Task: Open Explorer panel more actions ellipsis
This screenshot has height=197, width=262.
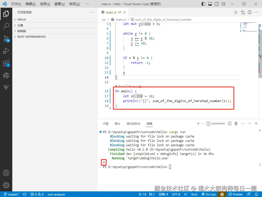Action: click(92, 12)
